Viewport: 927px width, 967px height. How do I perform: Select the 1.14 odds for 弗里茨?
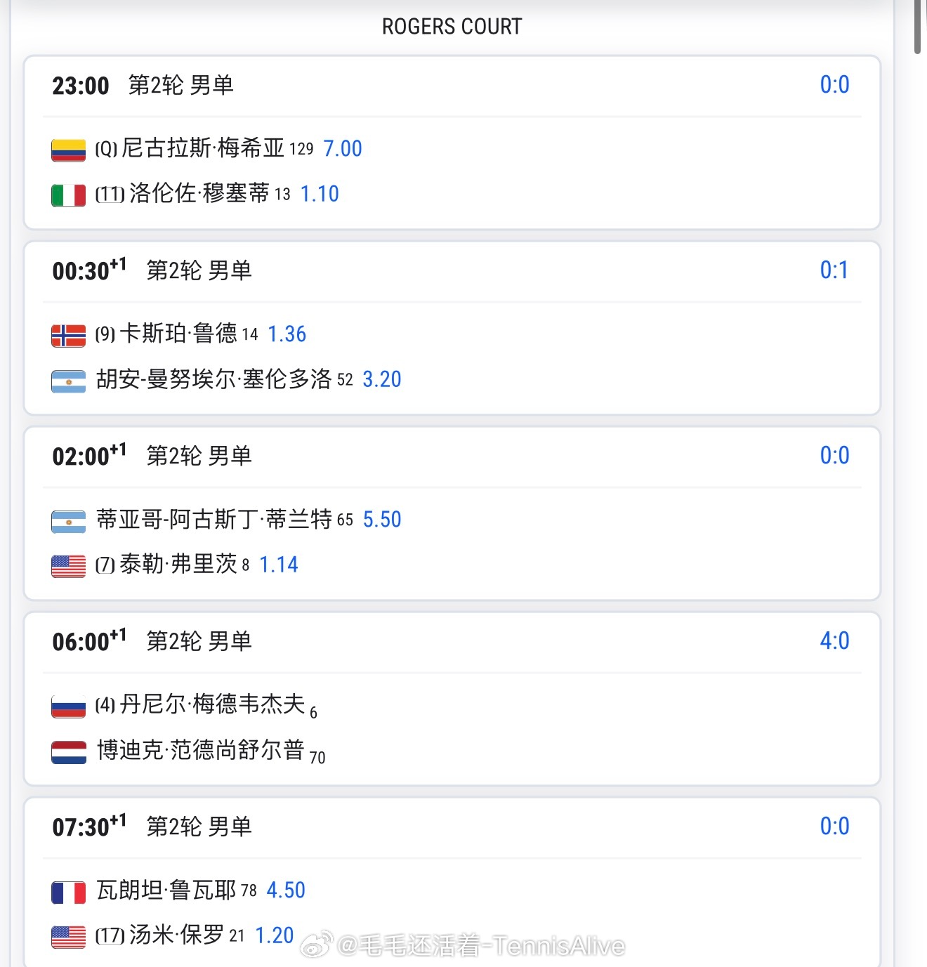(x=279, y=565)
